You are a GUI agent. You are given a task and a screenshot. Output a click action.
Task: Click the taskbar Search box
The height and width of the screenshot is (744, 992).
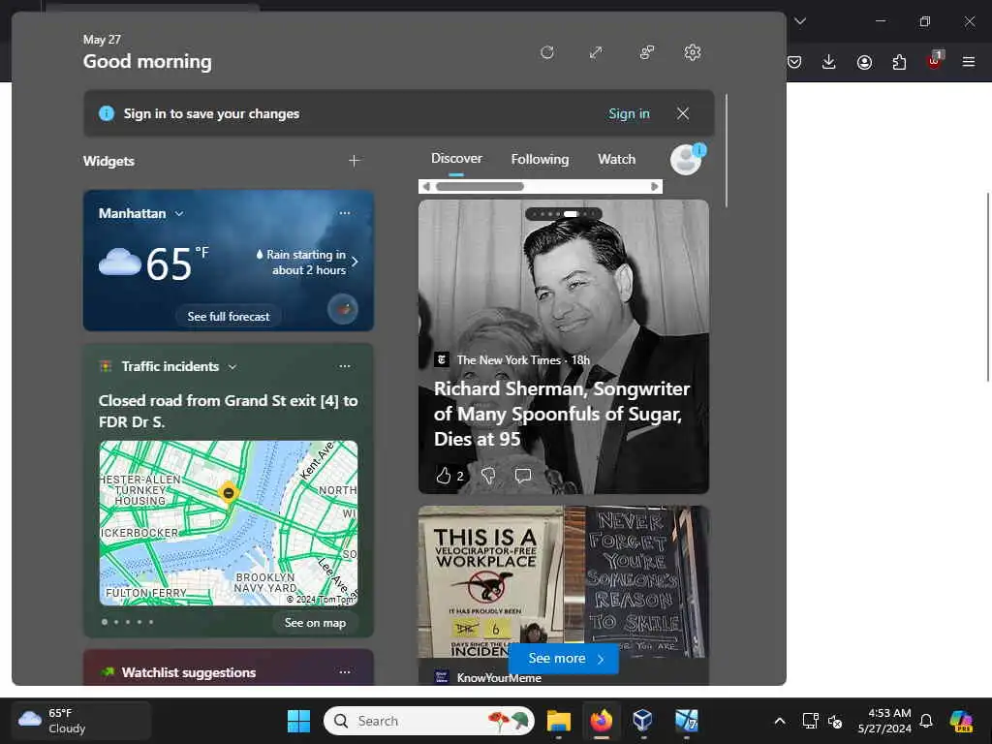coord(429,721)
